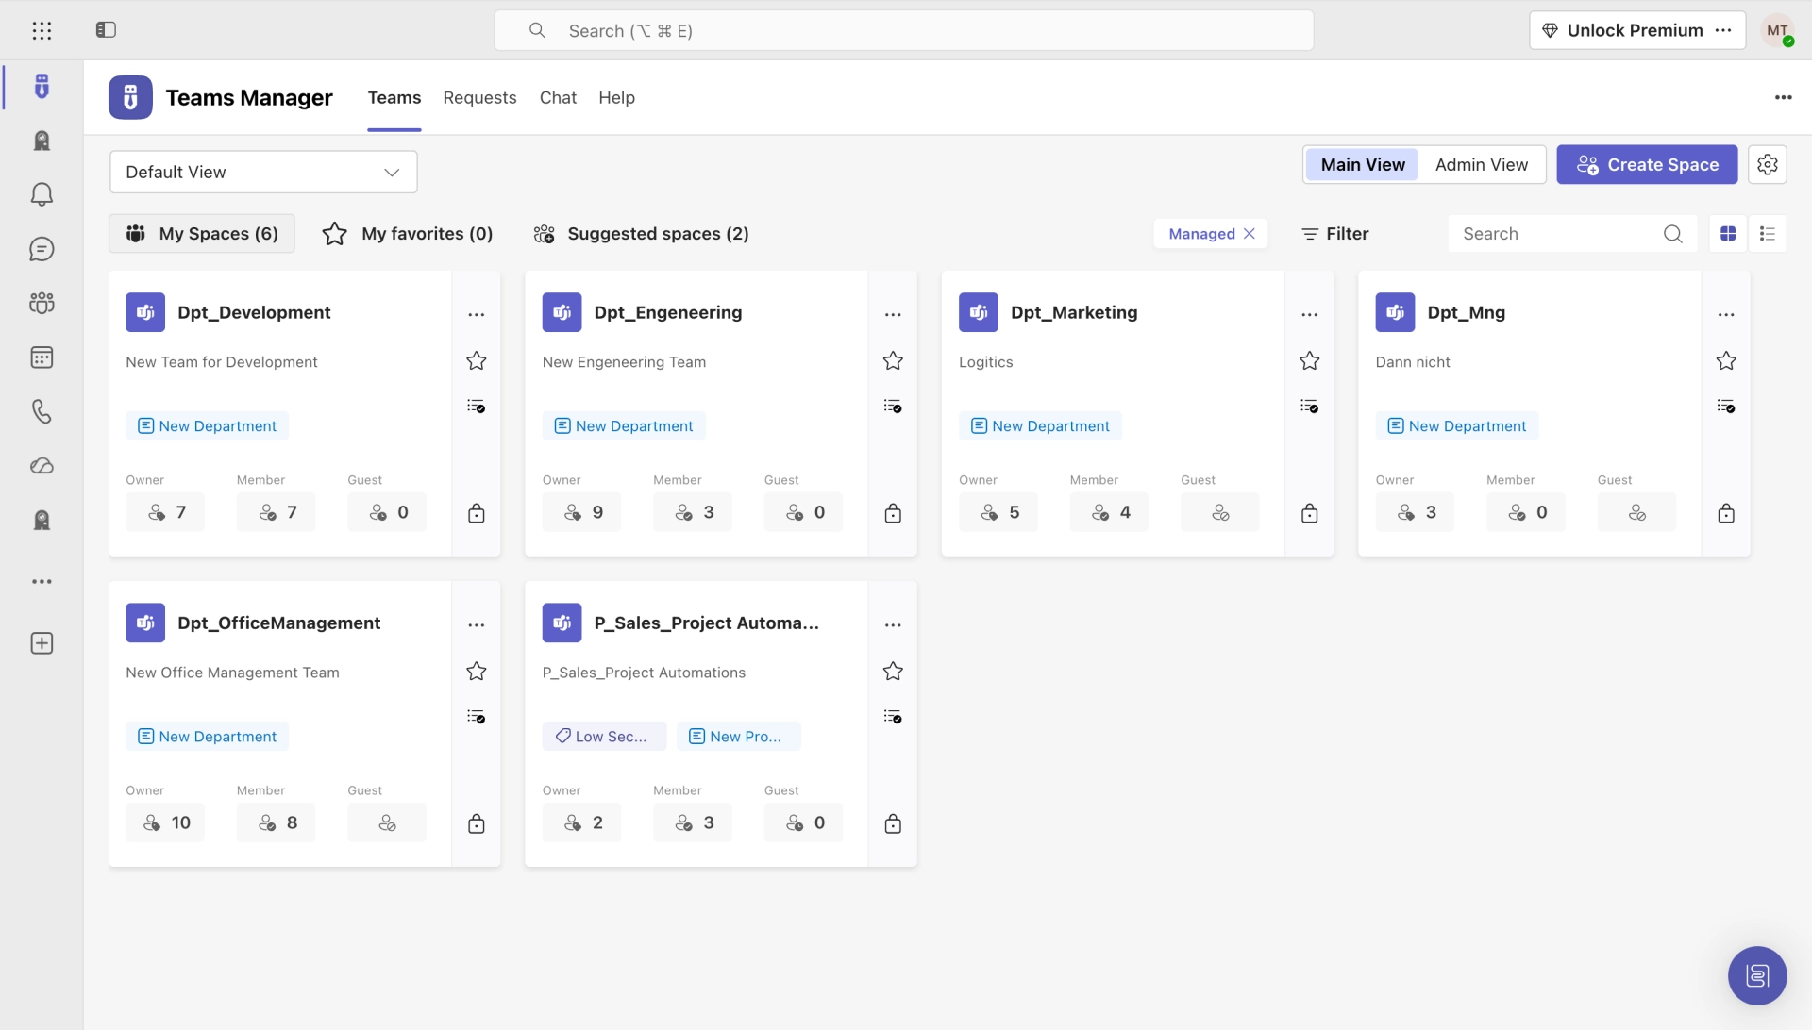Open the task list icon on Dpt_Mng
1812x1030 pixels.
point(1726,406)
